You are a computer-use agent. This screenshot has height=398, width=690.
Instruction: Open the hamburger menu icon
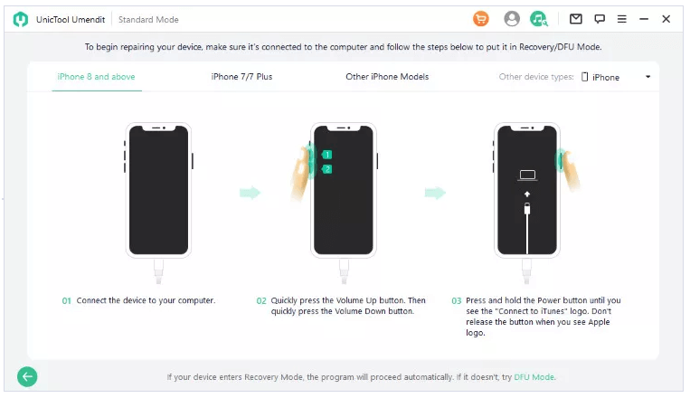tap(621, 19)
